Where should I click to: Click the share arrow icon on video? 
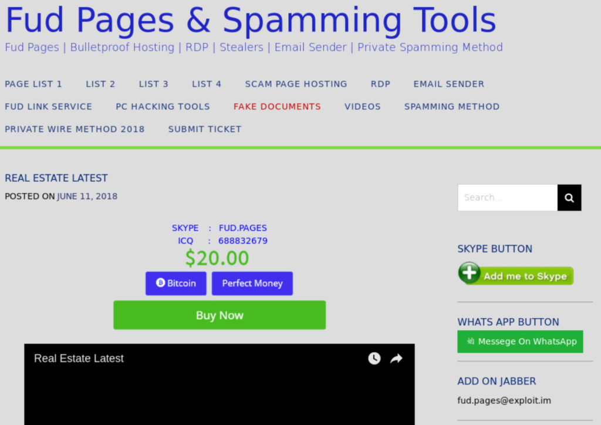click(x=396, y=358)
